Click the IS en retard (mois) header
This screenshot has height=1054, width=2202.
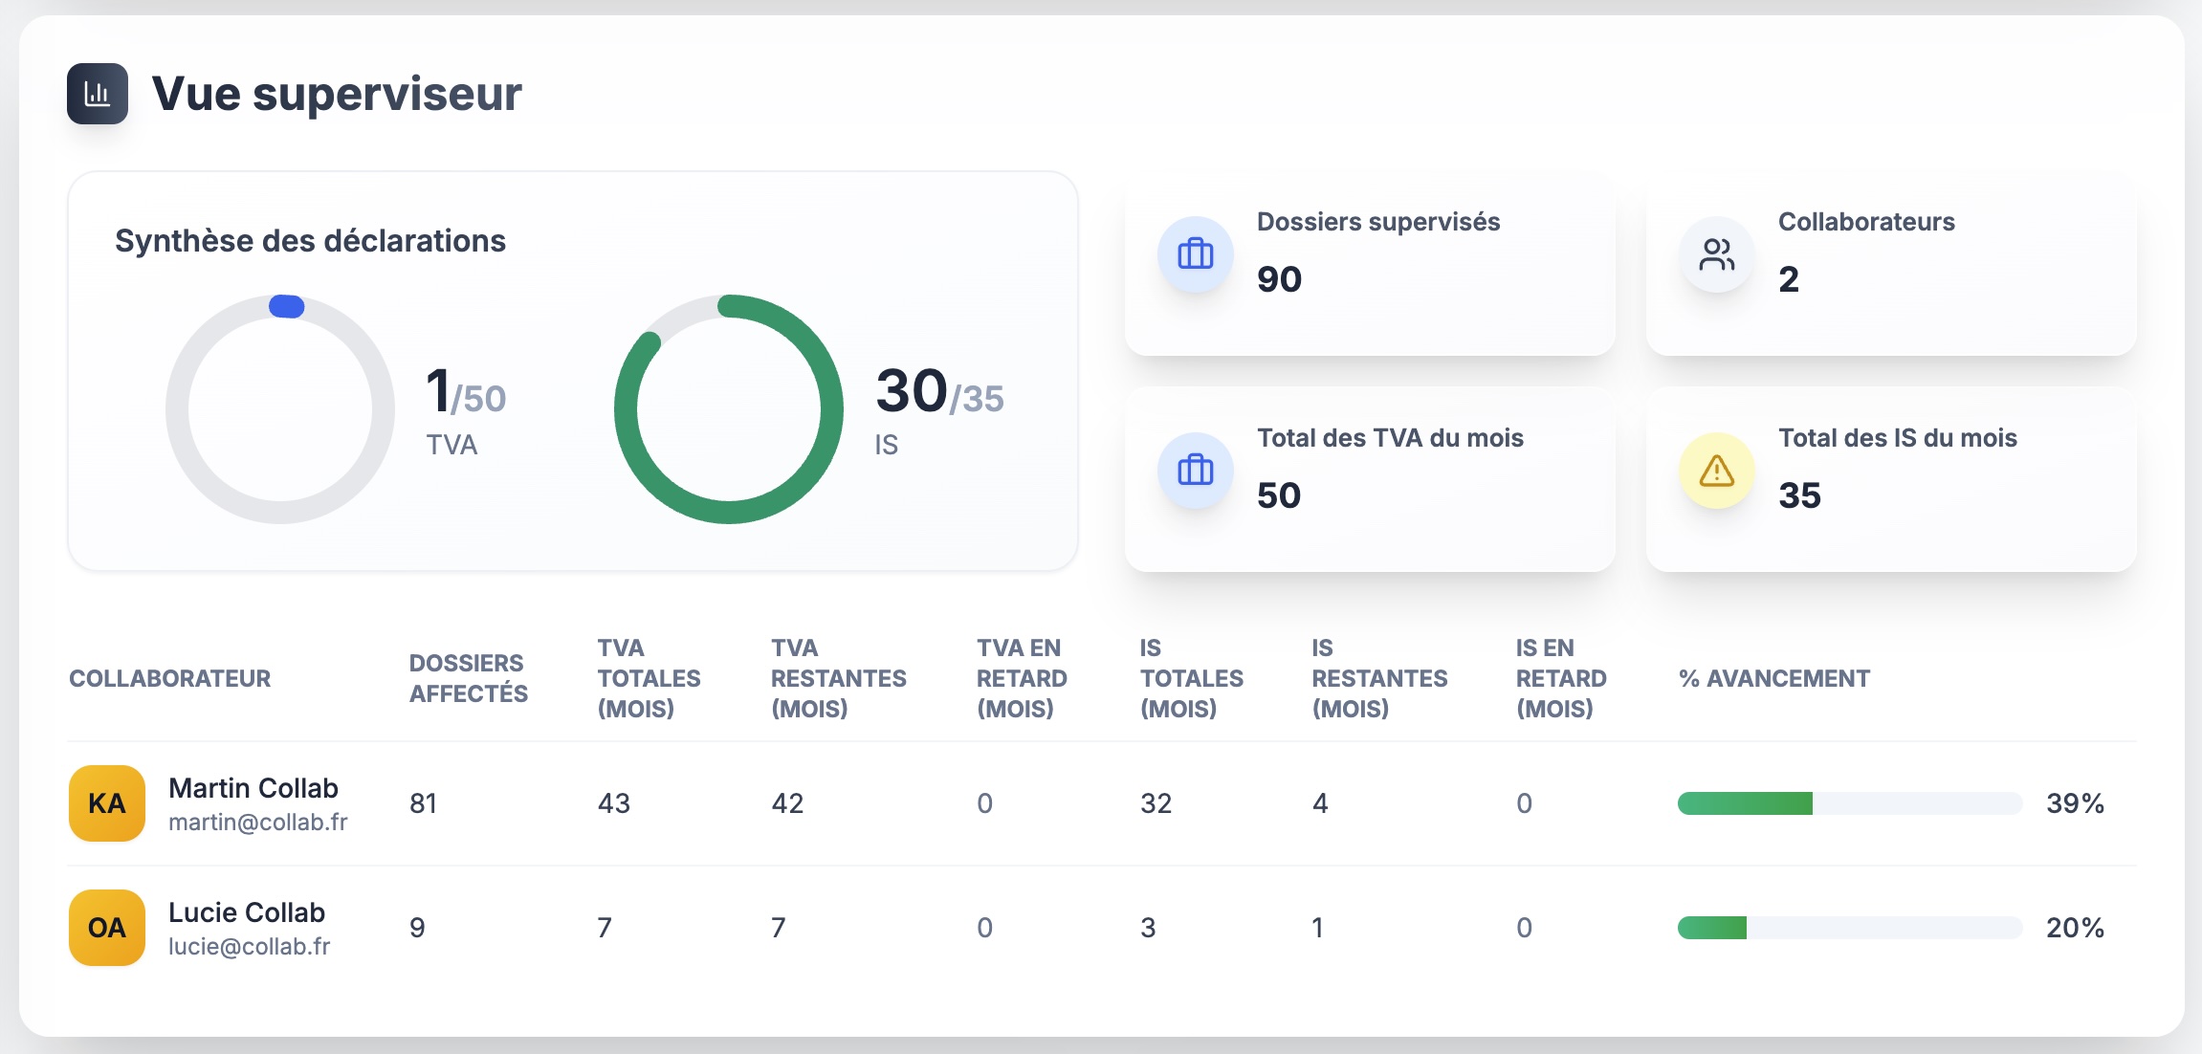click(x=1560, y=679)
